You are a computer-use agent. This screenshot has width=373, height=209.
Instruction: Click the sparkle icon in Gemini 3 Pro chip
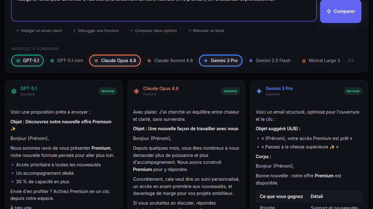[x=206, y=61]
